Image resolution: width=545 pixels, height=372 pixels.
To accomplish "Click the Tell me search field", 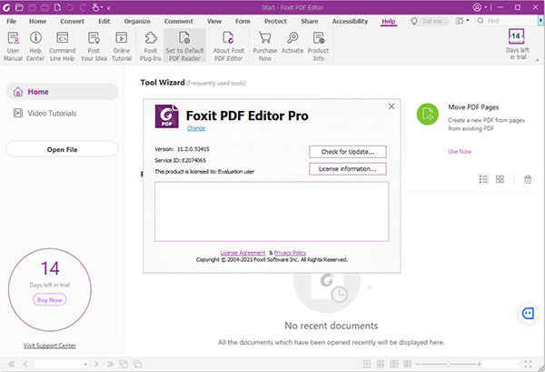I will pyautogui.click(x=430, y=21).
